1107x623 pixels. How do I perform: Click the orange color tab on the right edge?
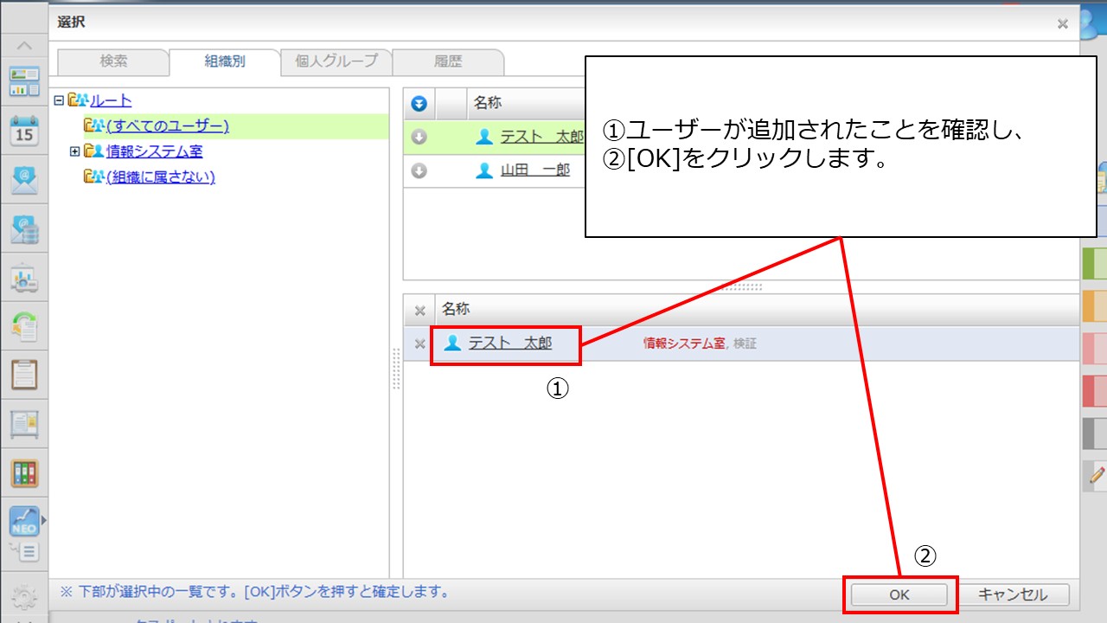pyautogui.click(x=1095, y=305)
